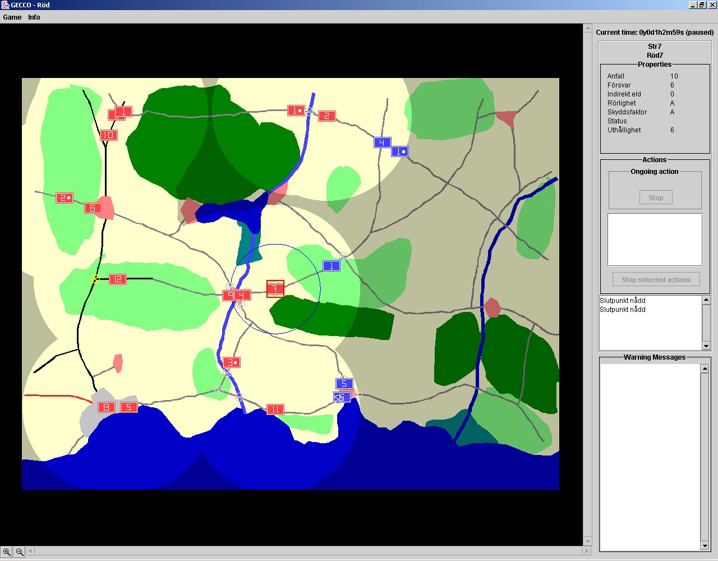718x561 pixels.
Task: Select red unit 8 in the grey town
Action: tap(106, 407)
